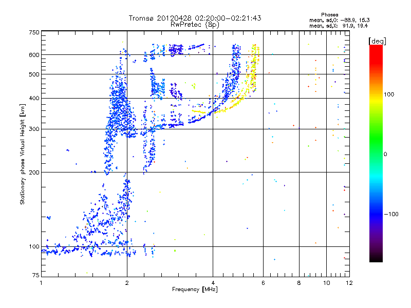Click the '12' x-axis tick label

click(x=349, y=283)
